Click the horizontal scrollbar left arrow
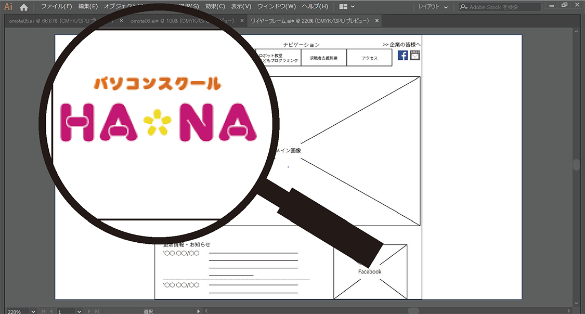The width and height of the screenshot is (585, 314). 206,311
